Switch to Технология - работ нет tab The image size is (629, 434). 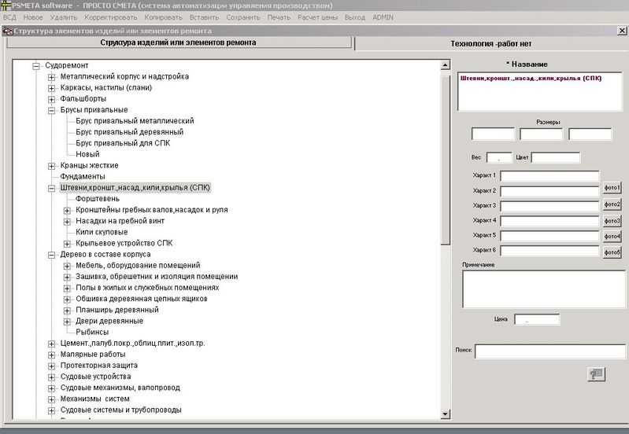pos(491,45)
